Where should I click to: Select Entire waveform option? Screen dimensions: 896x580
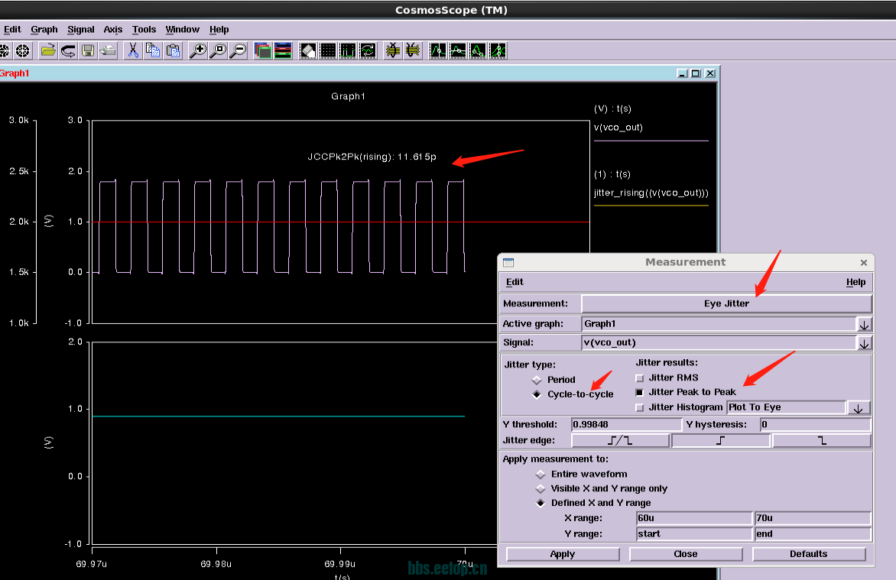541,474
